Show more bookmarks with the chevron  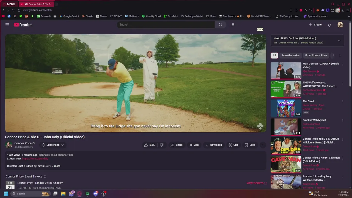349,16
